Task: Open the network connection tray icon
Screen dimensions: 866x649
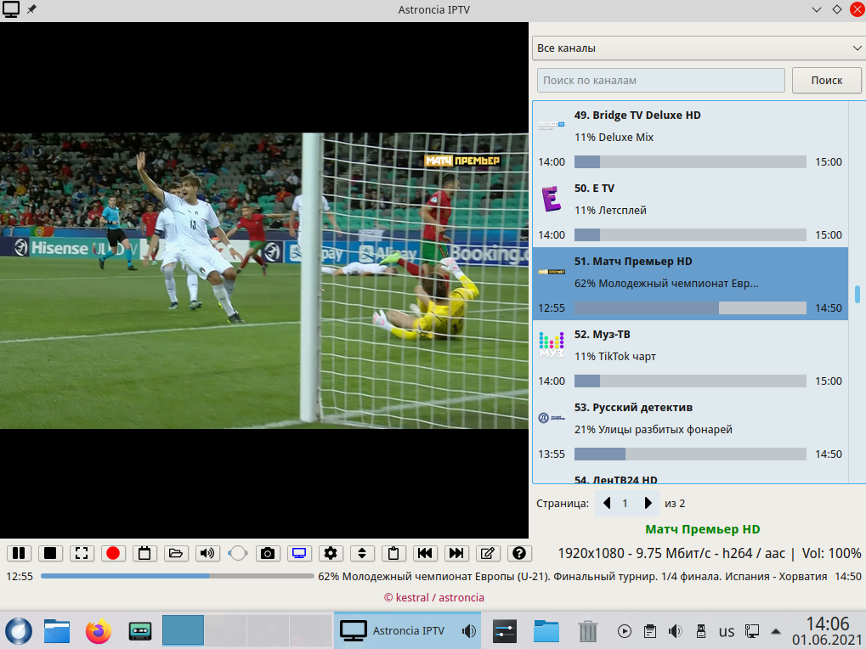Action: (751, 631)
